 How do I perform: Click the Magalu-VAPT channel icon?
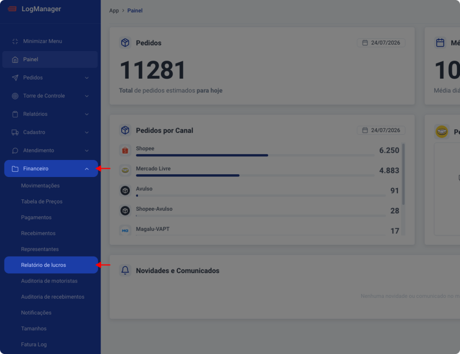pyautogui.click(x=125, y=230)
